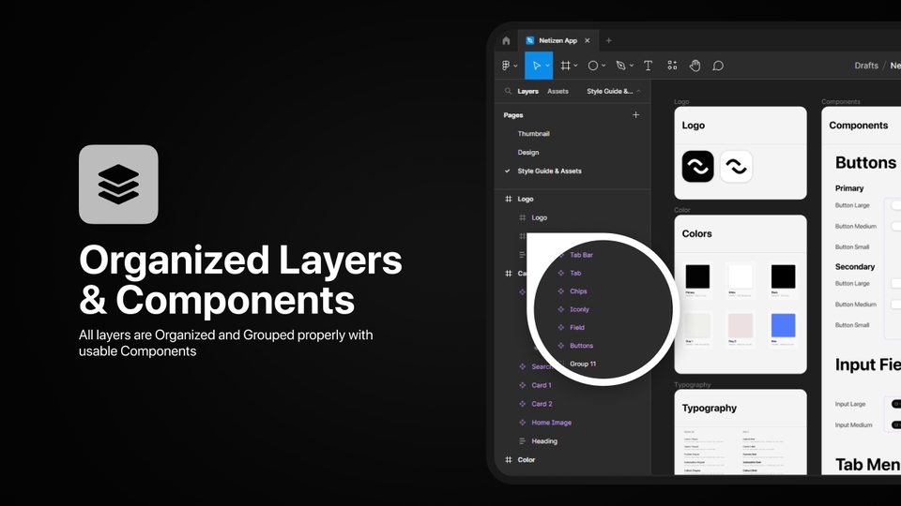
Task: Close the Netizen App tab
Action: pyautogui.click(x=588, y=40)
